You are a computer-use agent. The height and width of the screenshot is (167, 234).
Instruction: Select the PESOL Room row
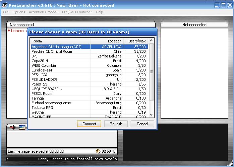point(90,94)
